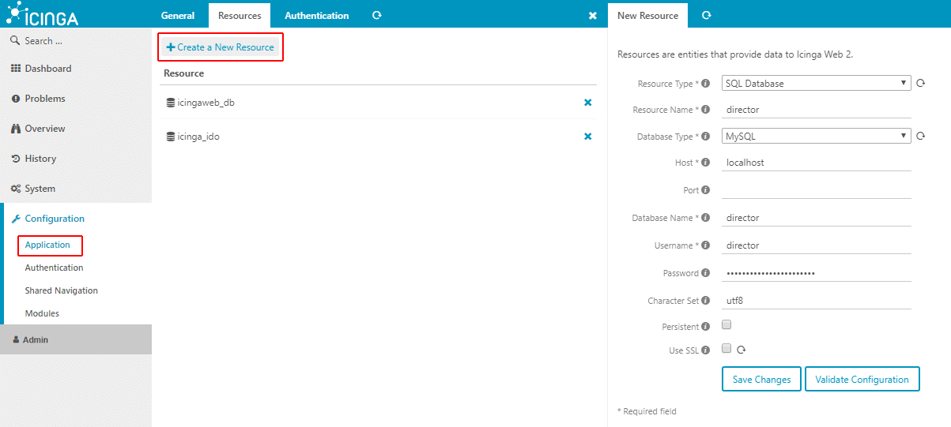Click the Resource Name input field

817,110
